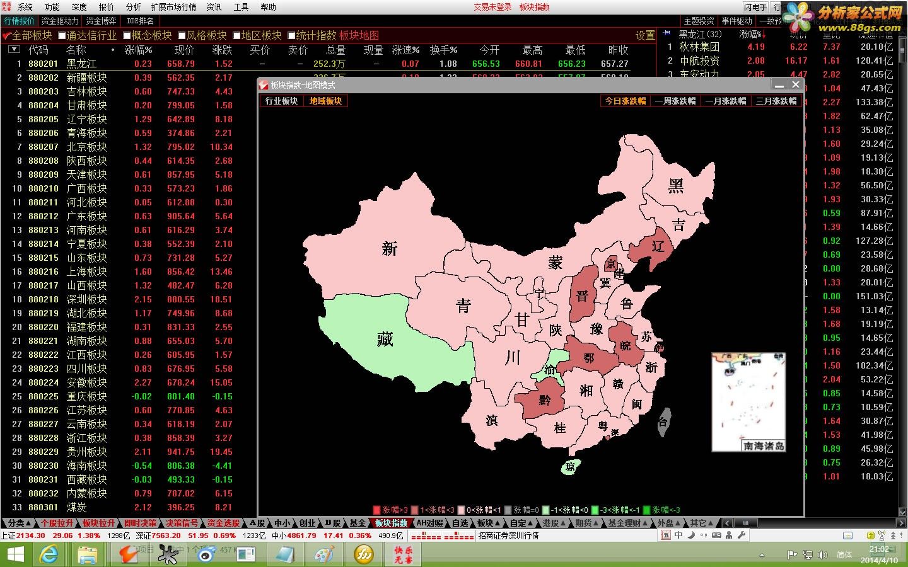908x567 pixels.
Task: Click the 主题投资 button
Action: coord(699,21)
